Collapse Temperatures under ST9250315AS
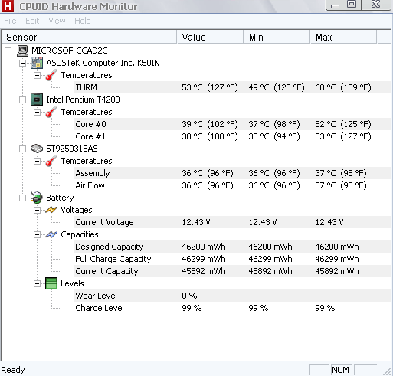The width and height of the screenshot is (393, 376). click(38, 161)
